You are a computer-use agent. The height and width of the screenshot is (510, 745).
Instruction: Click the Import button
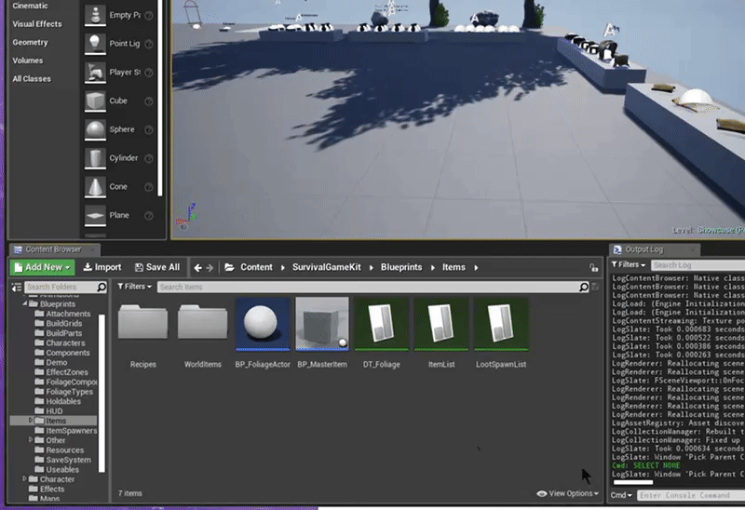click(x=102, y=267)
